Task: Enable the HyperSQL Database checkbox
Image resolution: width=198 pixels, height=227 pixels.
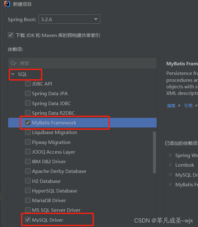Action: tap(28, 191)
